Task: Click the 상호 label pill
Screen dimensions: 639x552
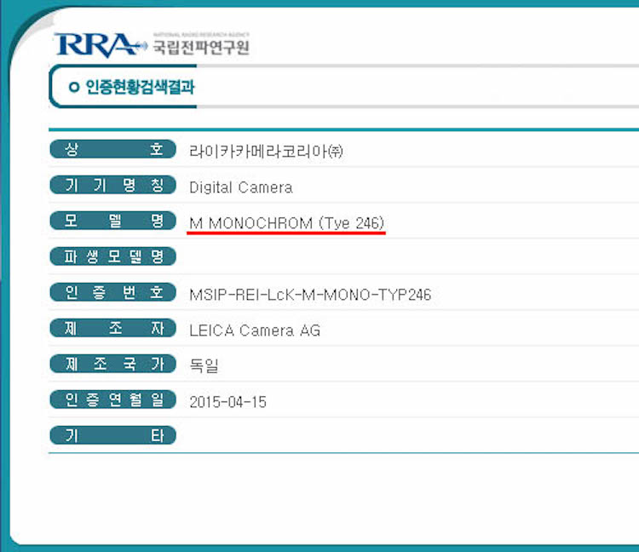Action: tap(112, 150)
